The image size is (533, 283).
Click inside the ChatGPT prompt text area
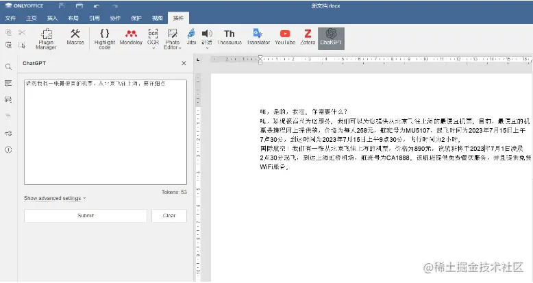(106, 132)
